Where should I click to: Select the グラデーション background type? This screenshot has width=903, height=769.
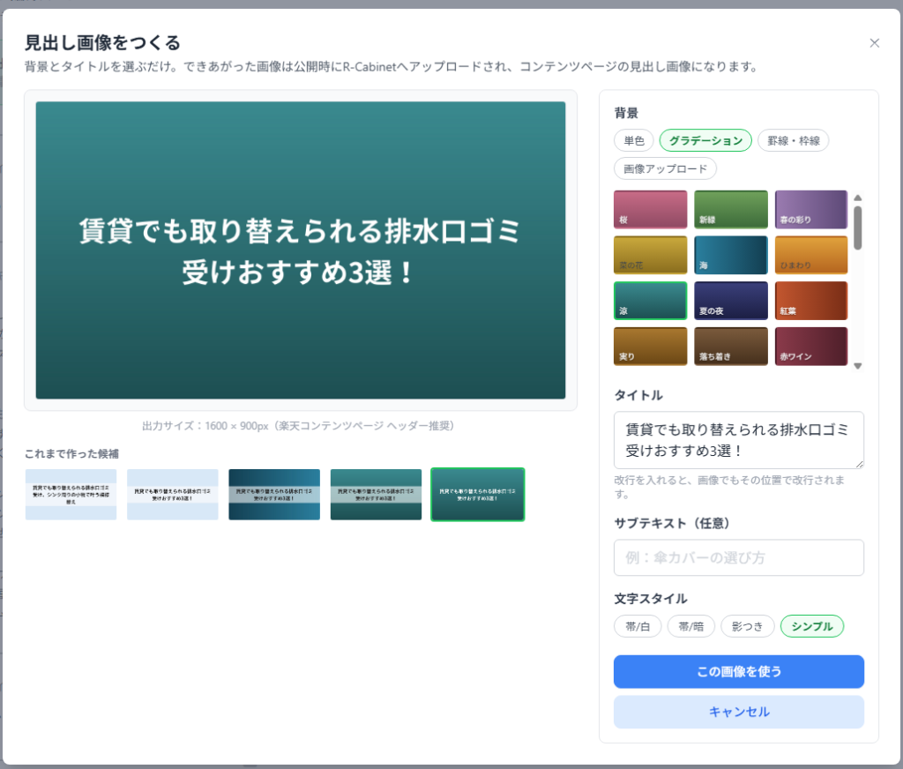coord(705,140)
